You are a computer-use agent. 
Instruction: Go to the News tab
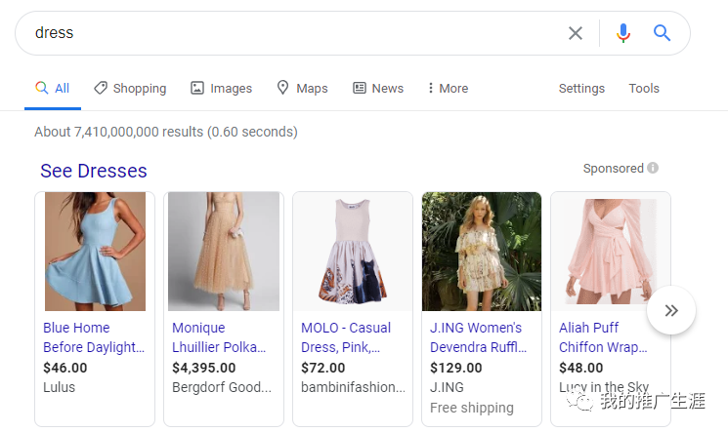pyautogui.click(x=378, y=88)
